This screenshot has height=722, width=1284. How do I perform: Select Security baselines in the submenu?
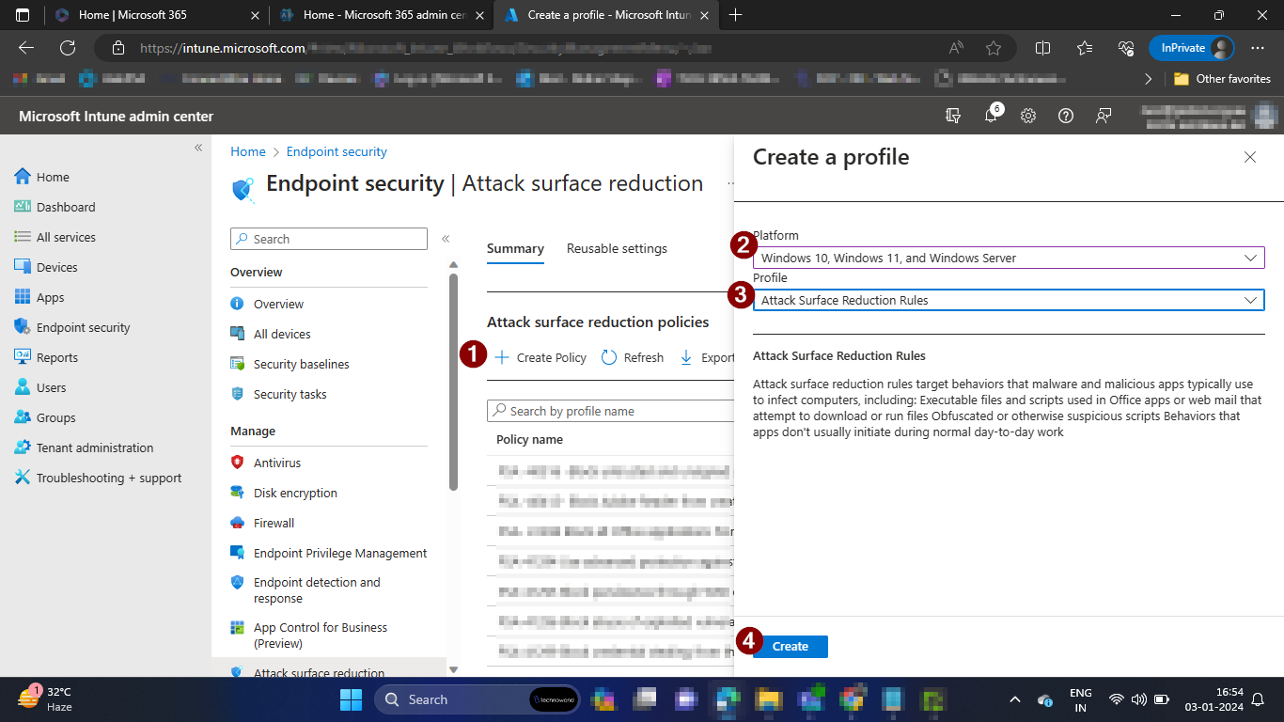290,364
